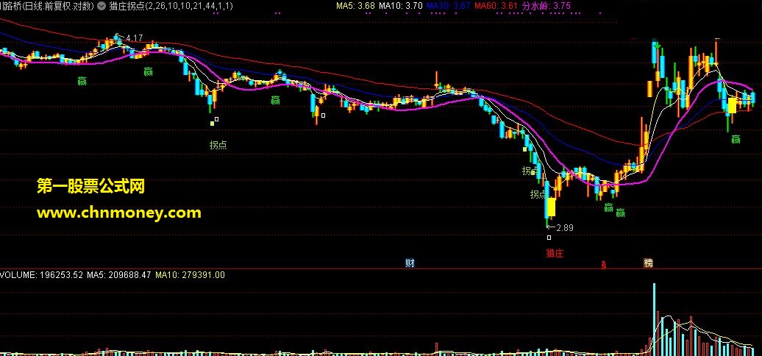Viewport: 762px width, 356px height.
Task: Click the MA10: 3.70 legend value
Action: (400, 7)
